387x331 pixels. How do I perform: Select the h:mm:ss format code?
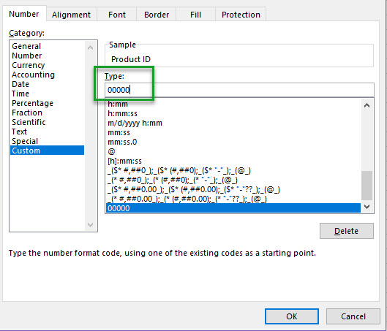233,113
